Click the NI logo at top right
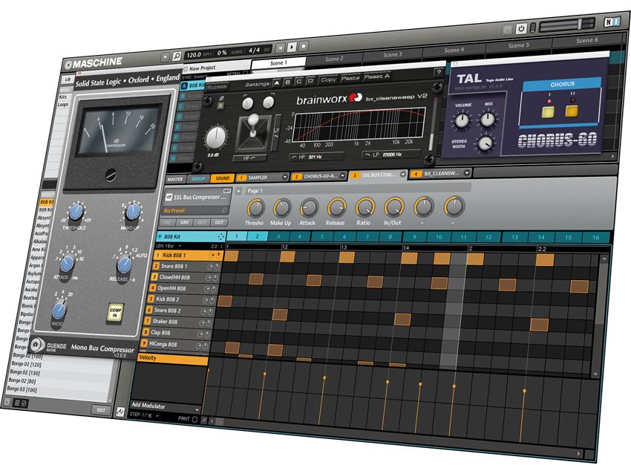 tap(612, 22)
